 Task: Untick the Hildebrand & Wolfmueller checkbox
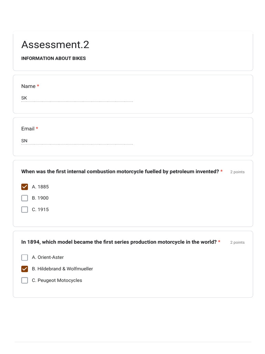coord(24,269)
